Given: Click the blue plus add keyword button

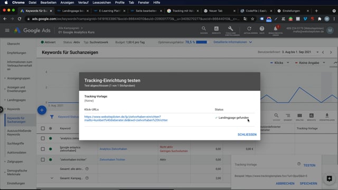Looking at the screenshot, I should pos(42,110).
